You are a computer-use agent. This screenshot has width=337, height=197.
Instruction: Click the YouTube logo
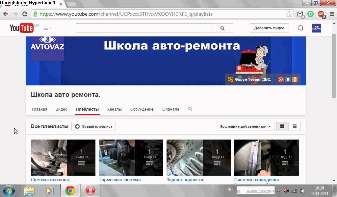coord(21,28)
